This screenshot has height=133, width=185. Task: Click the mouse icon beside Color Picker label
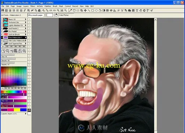[x=56, y=15]
